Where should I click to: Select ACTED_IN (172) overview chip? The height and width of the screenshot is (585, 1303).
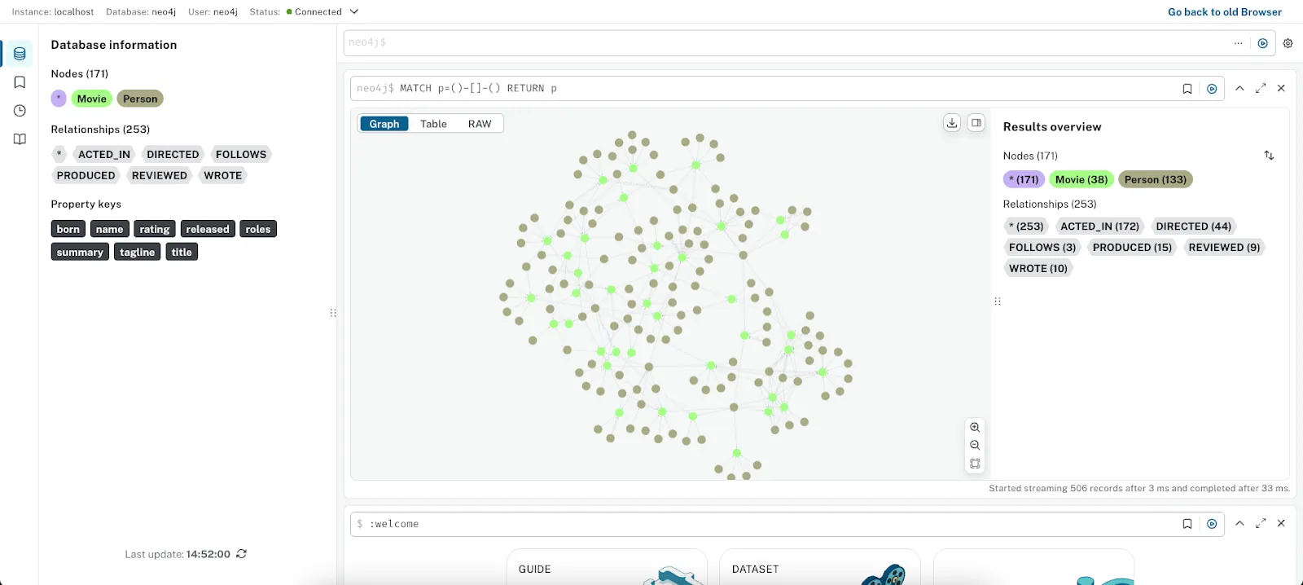point(1099,227)
